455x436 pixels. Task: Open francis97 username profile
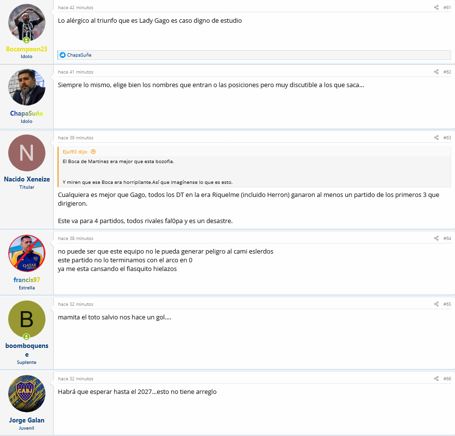[x=27, y=280]
